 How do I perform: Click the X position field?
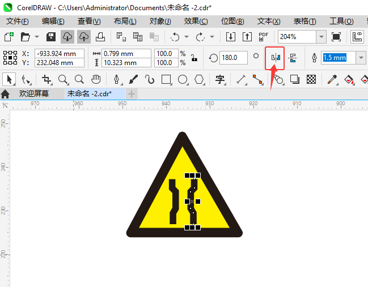click(x=60, y=54)
